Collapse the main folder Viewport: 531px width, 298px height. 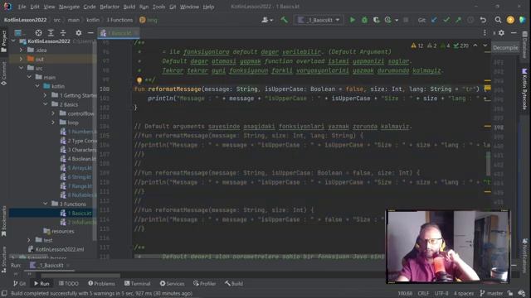[29, 77]
